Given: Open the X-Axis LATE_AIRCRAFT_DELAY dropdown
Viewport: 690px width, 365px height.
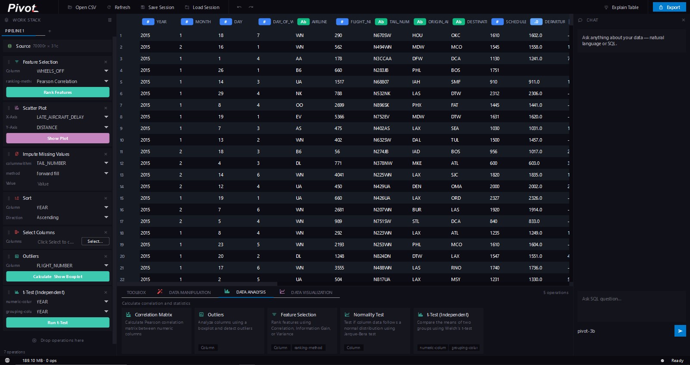Looking at the screenshot, I should pyautogui.click(x=72, y=117).
